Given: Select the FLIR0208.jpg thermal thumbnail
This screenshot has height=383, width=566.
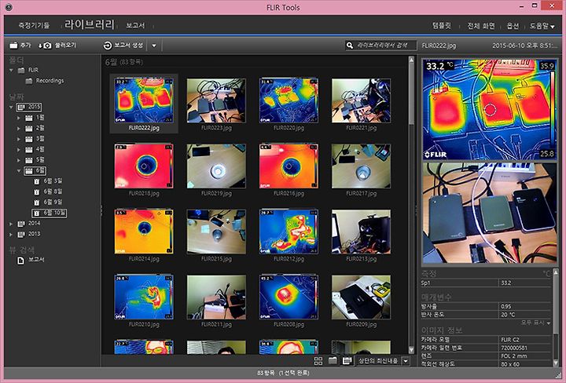Looking at the screenshot, I should (289, 297).
